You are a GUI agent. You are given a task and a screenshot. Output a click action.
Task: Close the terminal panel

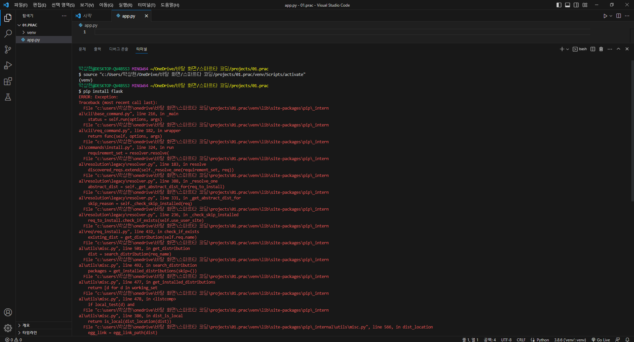click(627, 49)
